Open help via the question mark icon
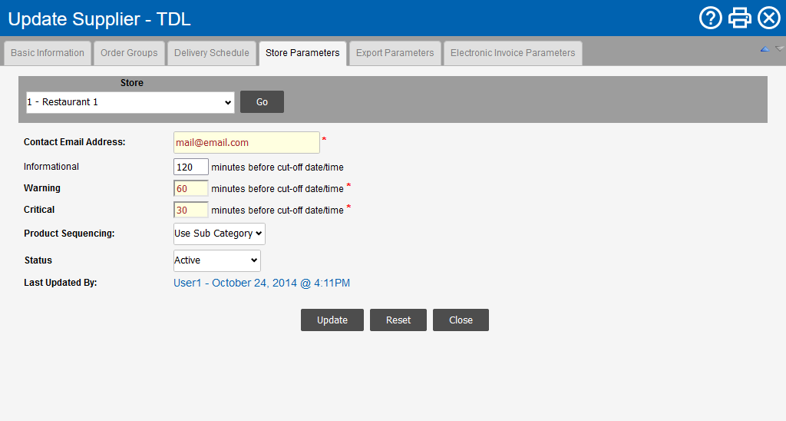This screenshot has height=421, width=786. [710, 18]
